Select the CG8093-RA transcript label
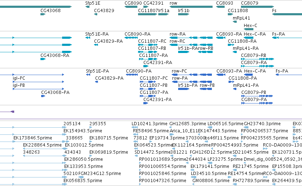Screen dimensions: 302x186 [229, 34]
